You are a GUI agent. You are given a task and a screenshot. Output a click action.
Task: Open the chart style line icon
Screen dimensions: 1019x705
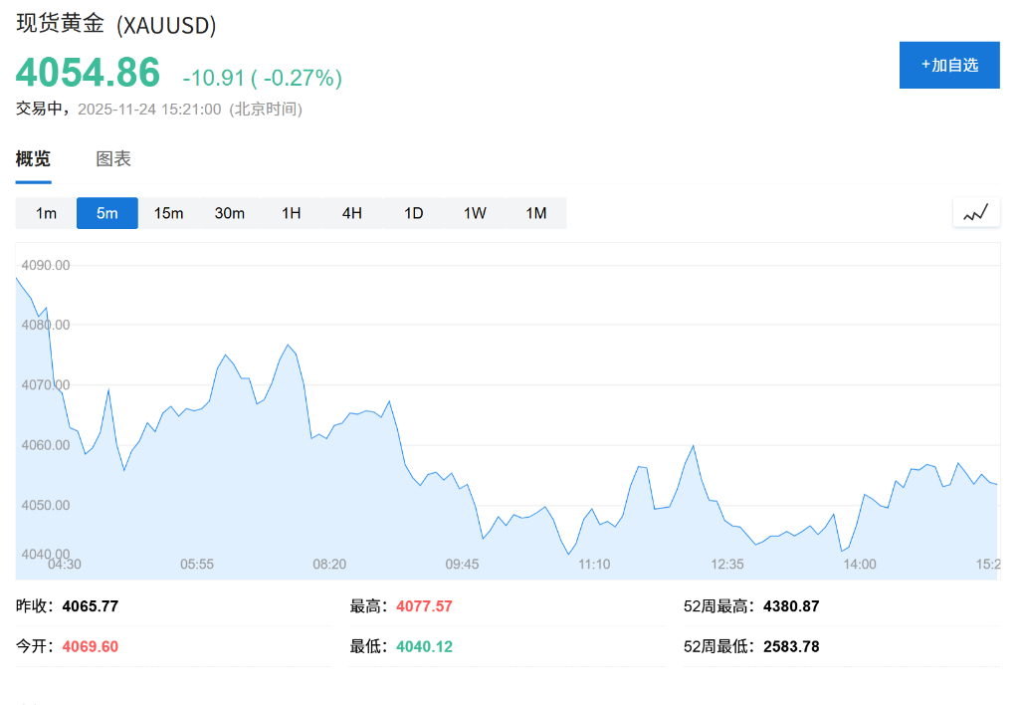pyautogui.click(x=976, y=212)
